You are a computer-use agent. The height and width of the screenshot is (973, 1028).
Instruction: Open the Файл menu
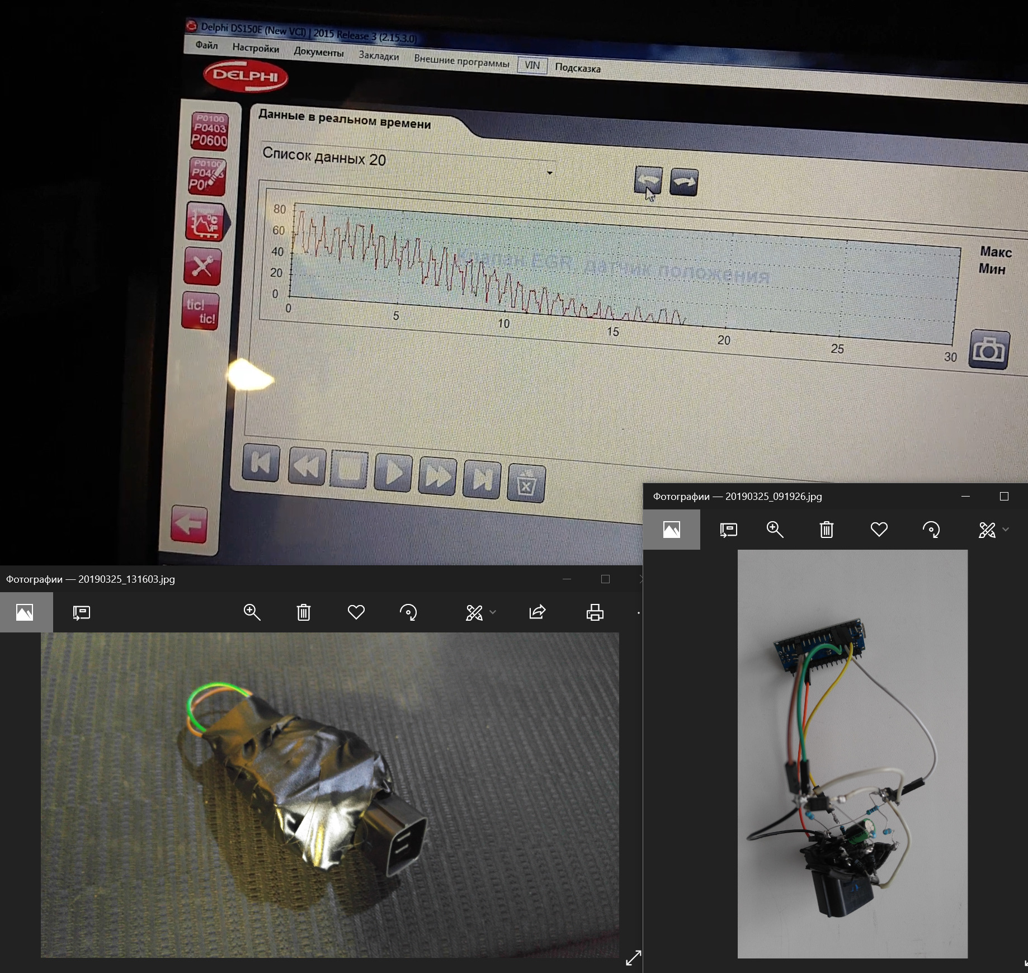(206, 45)
